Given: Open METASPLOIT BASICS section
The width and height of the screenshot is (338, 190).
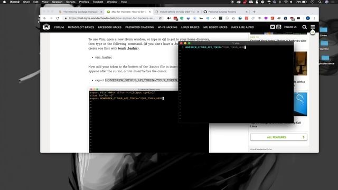Looking at the screenshot, I should point(81,27).
